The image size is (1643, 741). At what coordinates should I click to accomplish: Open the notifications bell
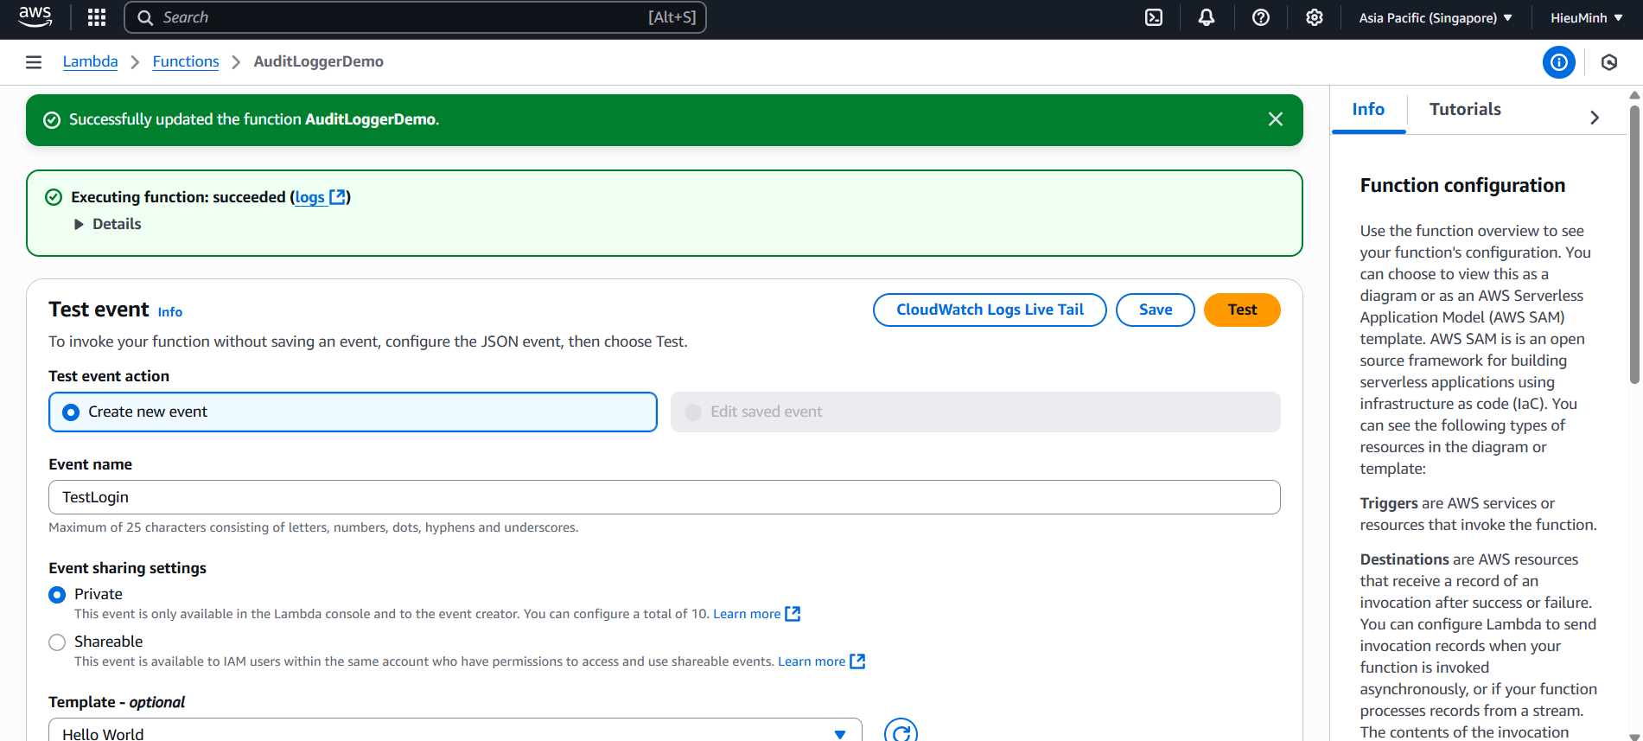1207,17
